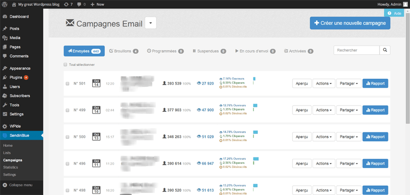Screen dimensions: 410x195
Task: Open Rapport for campaign N° 501
Action: tap(375, 84)
